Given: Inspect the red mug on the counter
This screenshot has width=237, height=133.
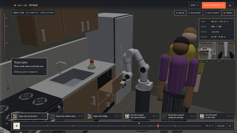Looking at the screenshot, I should click(x=92, y=61).
